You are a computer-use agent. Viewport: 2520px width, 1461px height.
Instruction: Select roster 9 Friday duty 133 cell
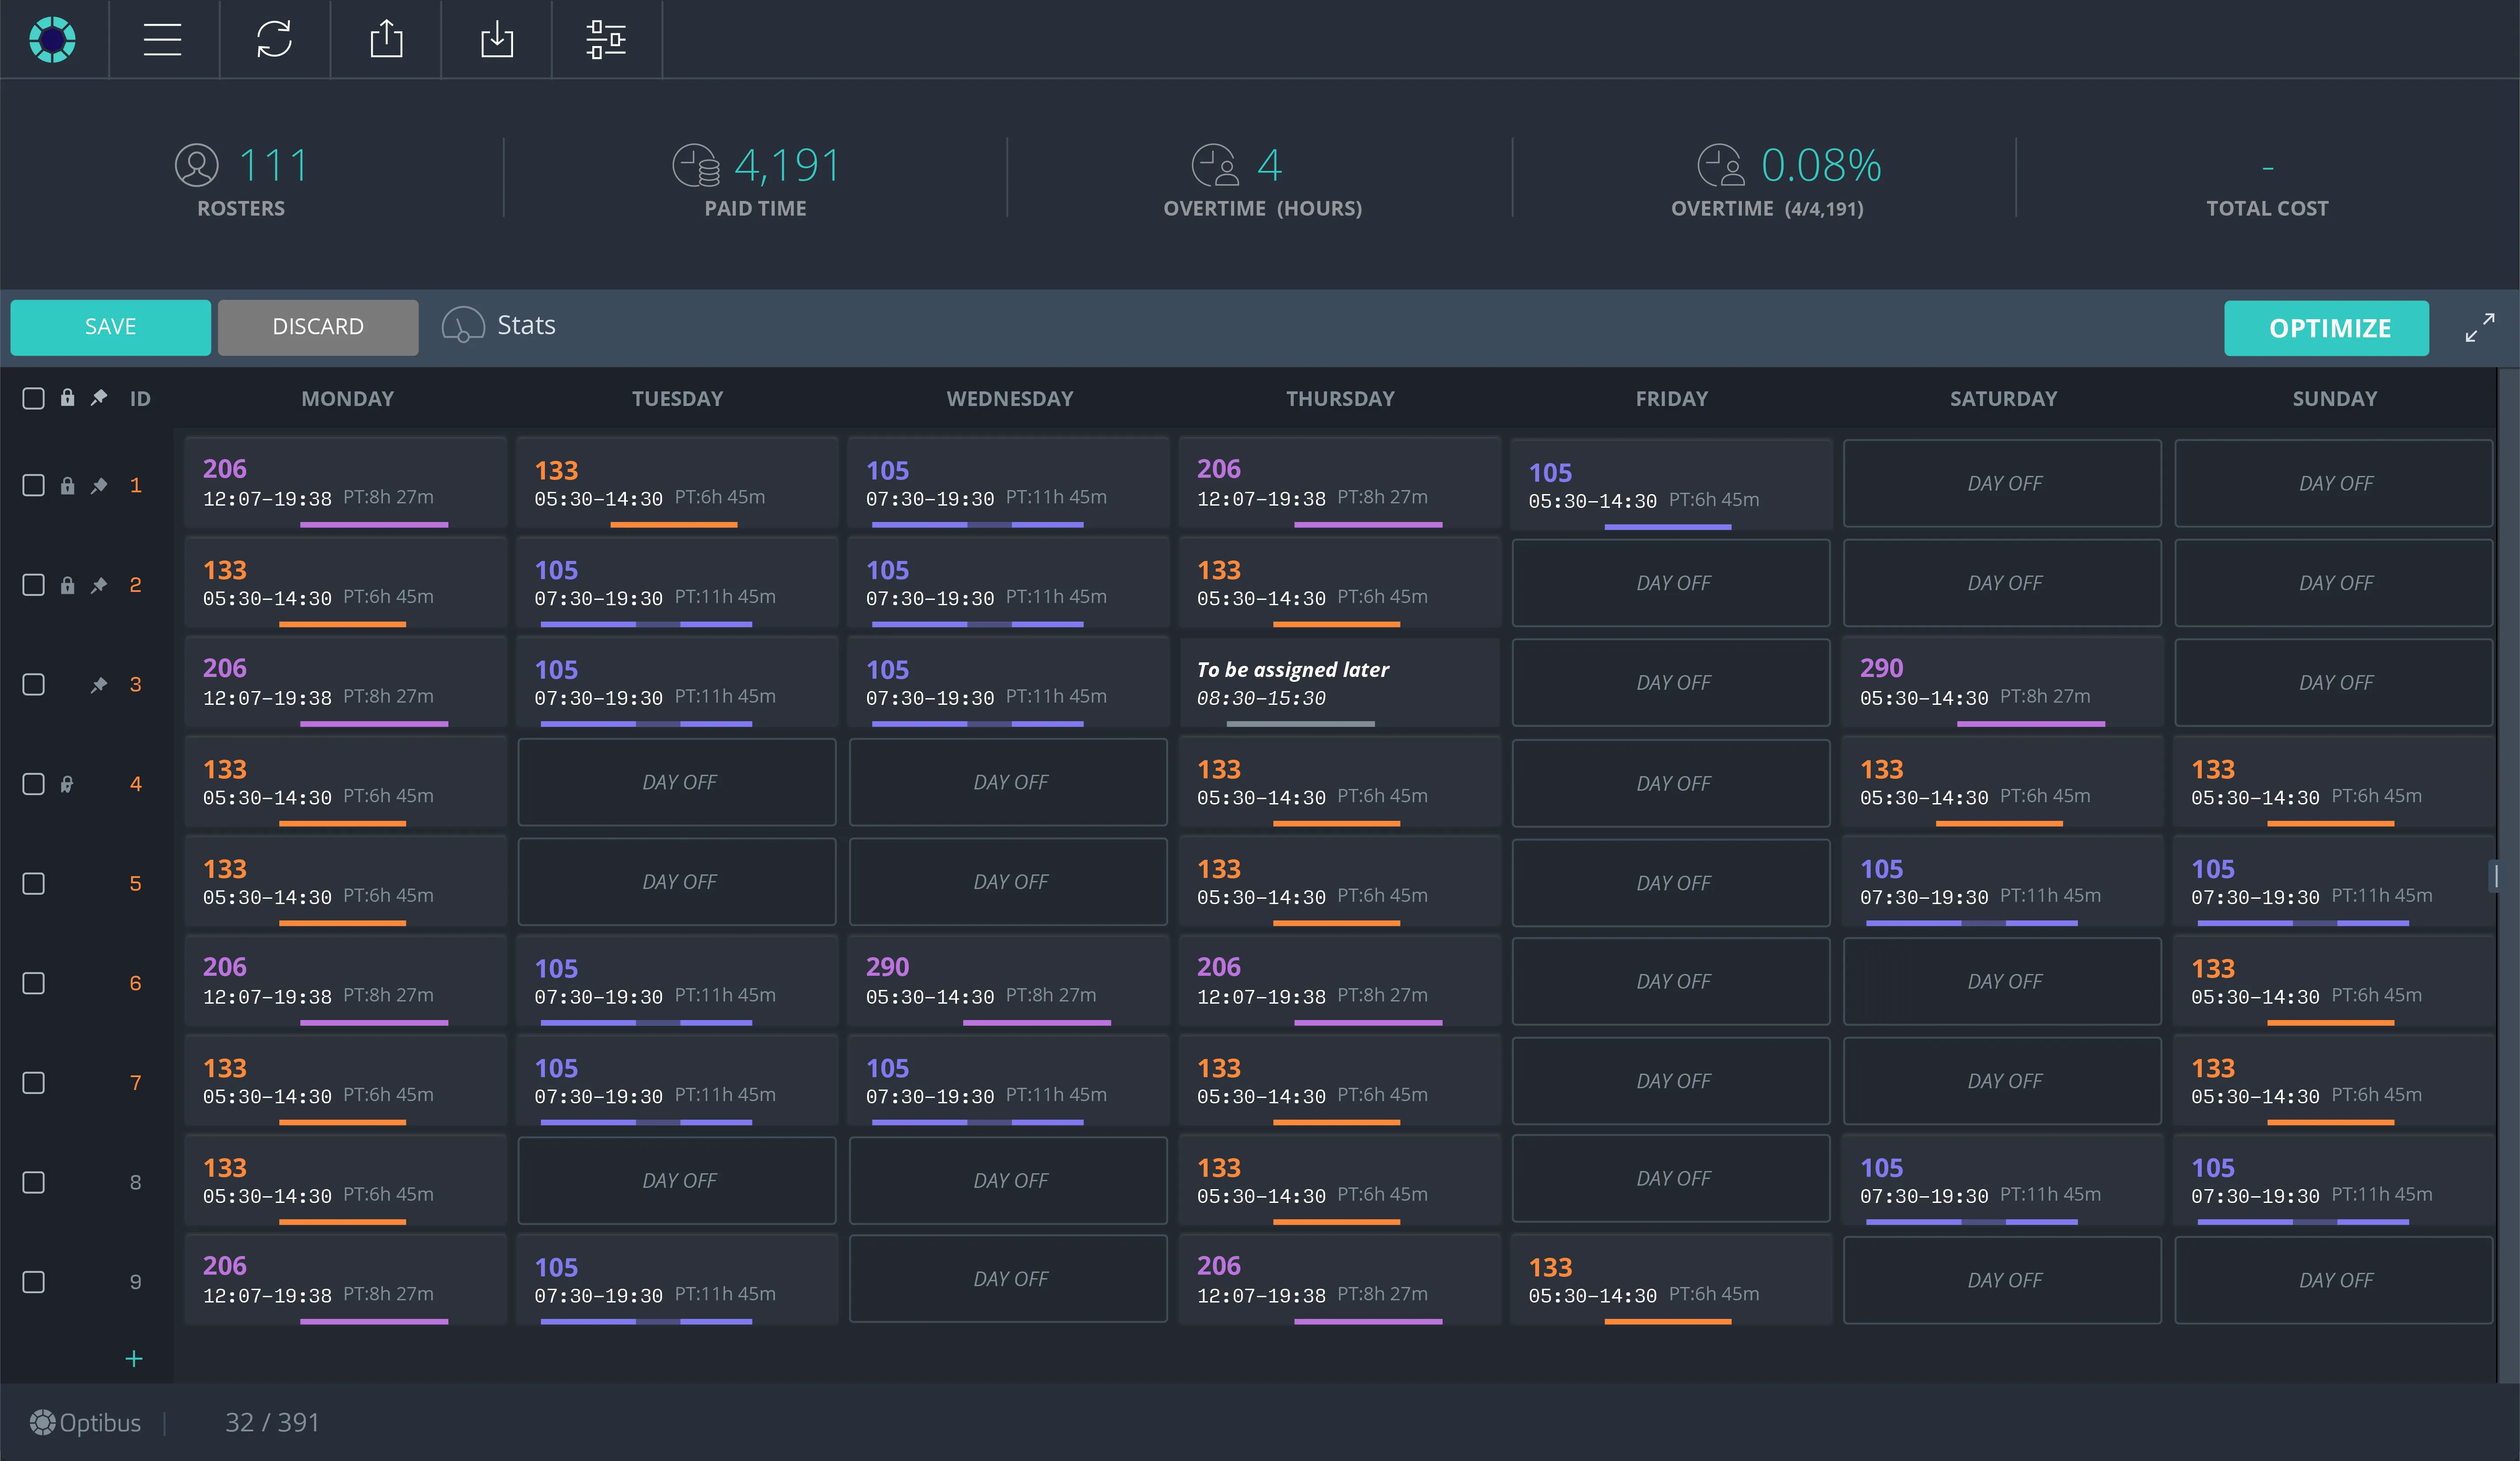click(x=1671, y=1281)
